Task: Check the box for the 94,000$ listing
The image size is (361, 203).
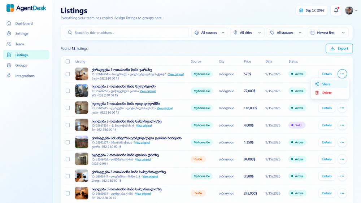Action: 68,159
